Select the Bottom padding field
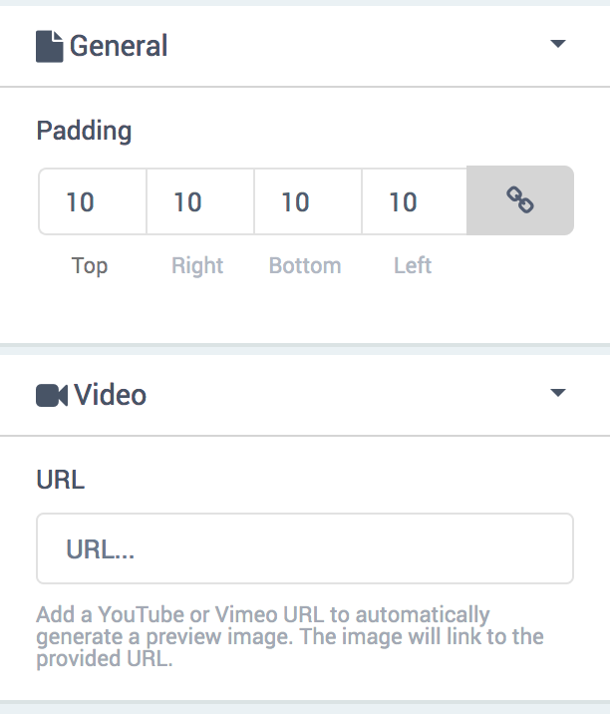The image size is (610, 714). click(x=308, y=201)
